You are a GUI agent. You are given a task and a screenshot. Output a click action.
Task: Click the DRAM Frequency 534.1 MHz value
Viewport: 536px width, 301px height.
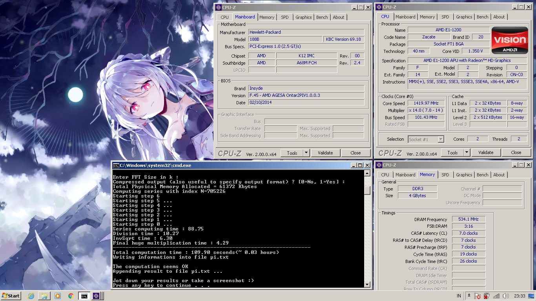point(469,219)
